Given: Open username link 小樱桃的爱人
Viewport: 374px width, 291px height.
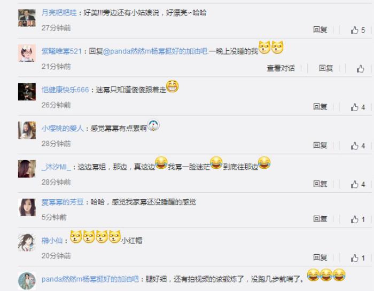Looking at the screenshot, I should tap(63, 129).
